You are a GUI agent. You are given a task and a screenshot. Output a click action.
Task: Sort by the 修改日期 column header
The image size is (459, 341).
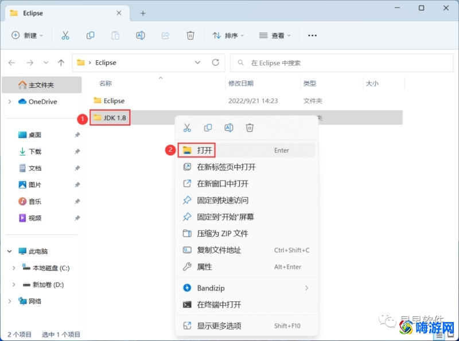(x=240, y=83)
